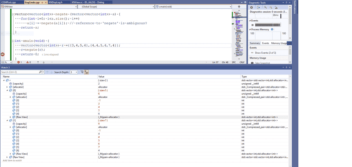Collapse the r variable tree node

(x=4, y=80)
